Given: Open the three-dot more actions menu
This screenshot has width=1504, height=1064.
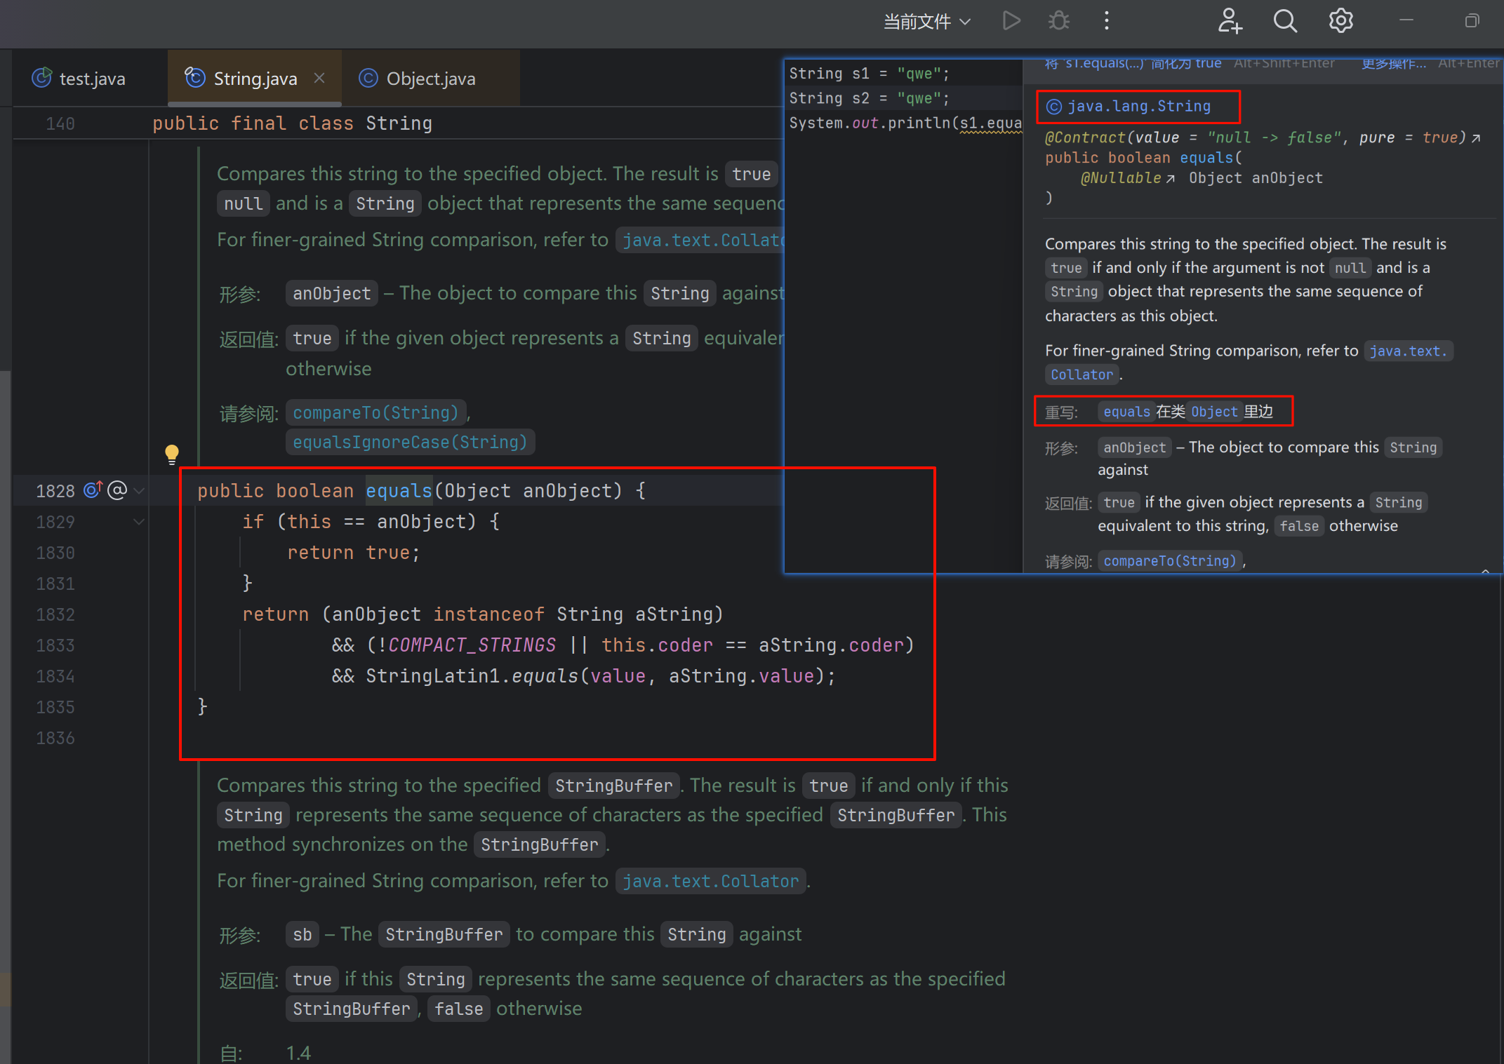Looking at the screenshot, I should pyautogui.click(x=1106, y=21).
